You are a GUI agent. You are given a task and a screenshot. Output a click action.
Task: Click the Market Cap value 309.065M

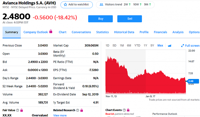tap(92, 45)
